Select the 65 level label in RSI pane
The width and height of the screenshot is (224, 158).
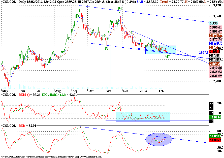211,104
